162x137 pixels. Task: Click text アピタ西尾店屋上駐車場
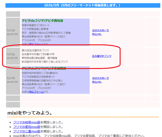pos(35,29)
